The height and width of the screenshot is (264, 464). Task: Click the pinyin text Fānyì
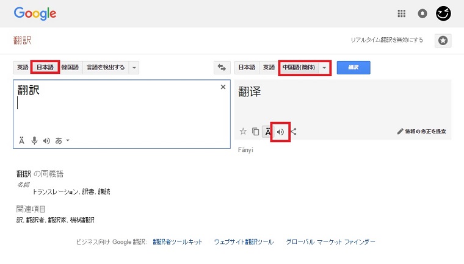click(x=245, y=150)
